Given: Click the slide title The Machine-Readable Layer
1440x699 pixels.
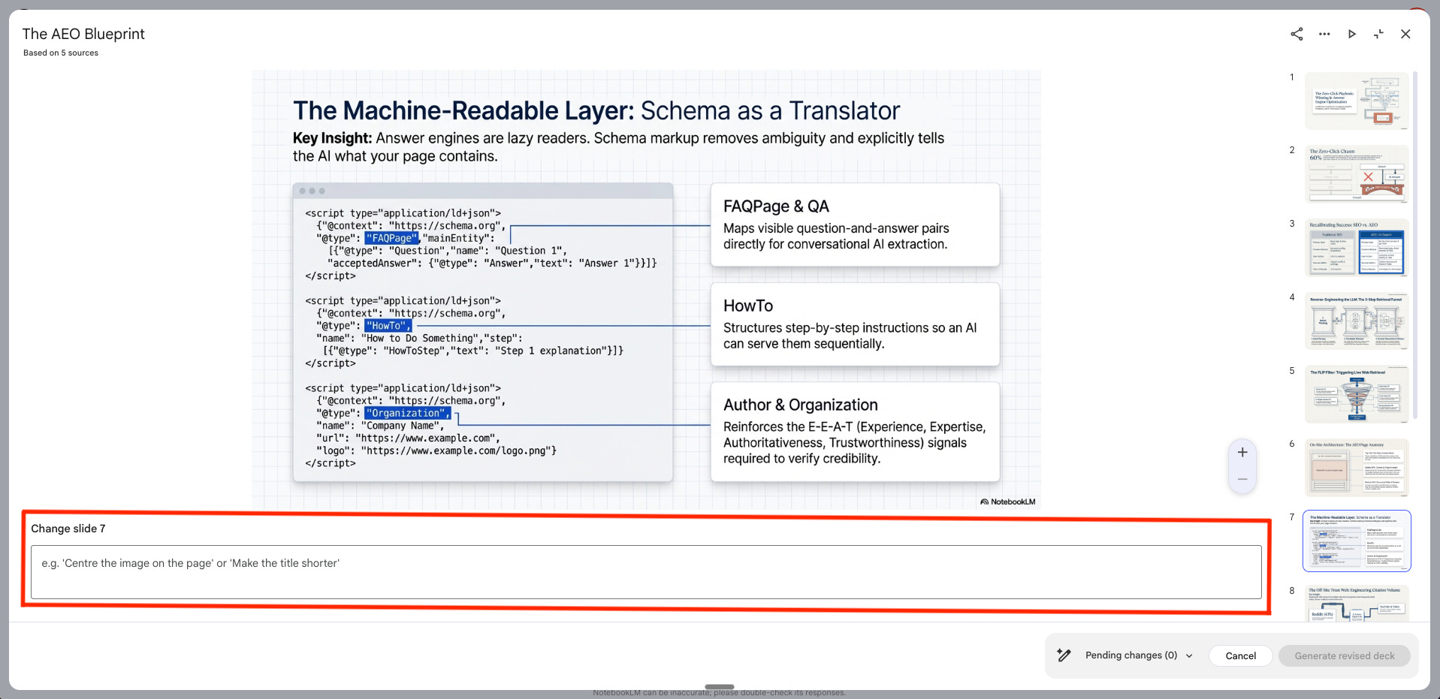Looking at the screenshot, I should [596, 110].
